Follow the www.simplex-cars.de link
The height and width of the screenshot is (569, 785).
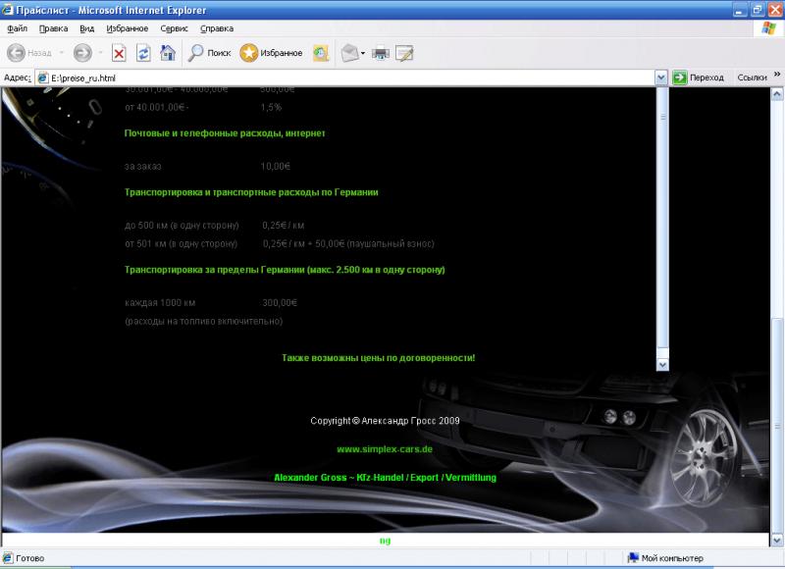click(385, 449)
